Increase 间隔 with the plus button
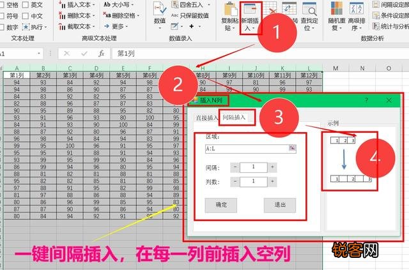409x270 pixels. tap(272, 167)
